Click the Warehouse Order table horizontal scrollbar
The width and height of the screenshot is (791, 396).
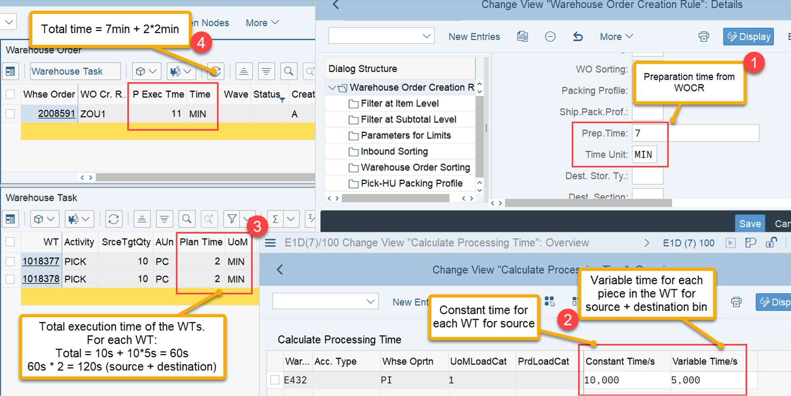coord(205,177)
